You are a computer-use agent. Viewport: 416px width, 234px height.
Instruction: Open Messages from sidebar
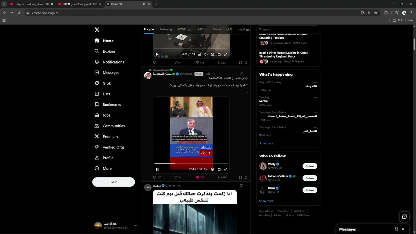[x=107, y=73]
